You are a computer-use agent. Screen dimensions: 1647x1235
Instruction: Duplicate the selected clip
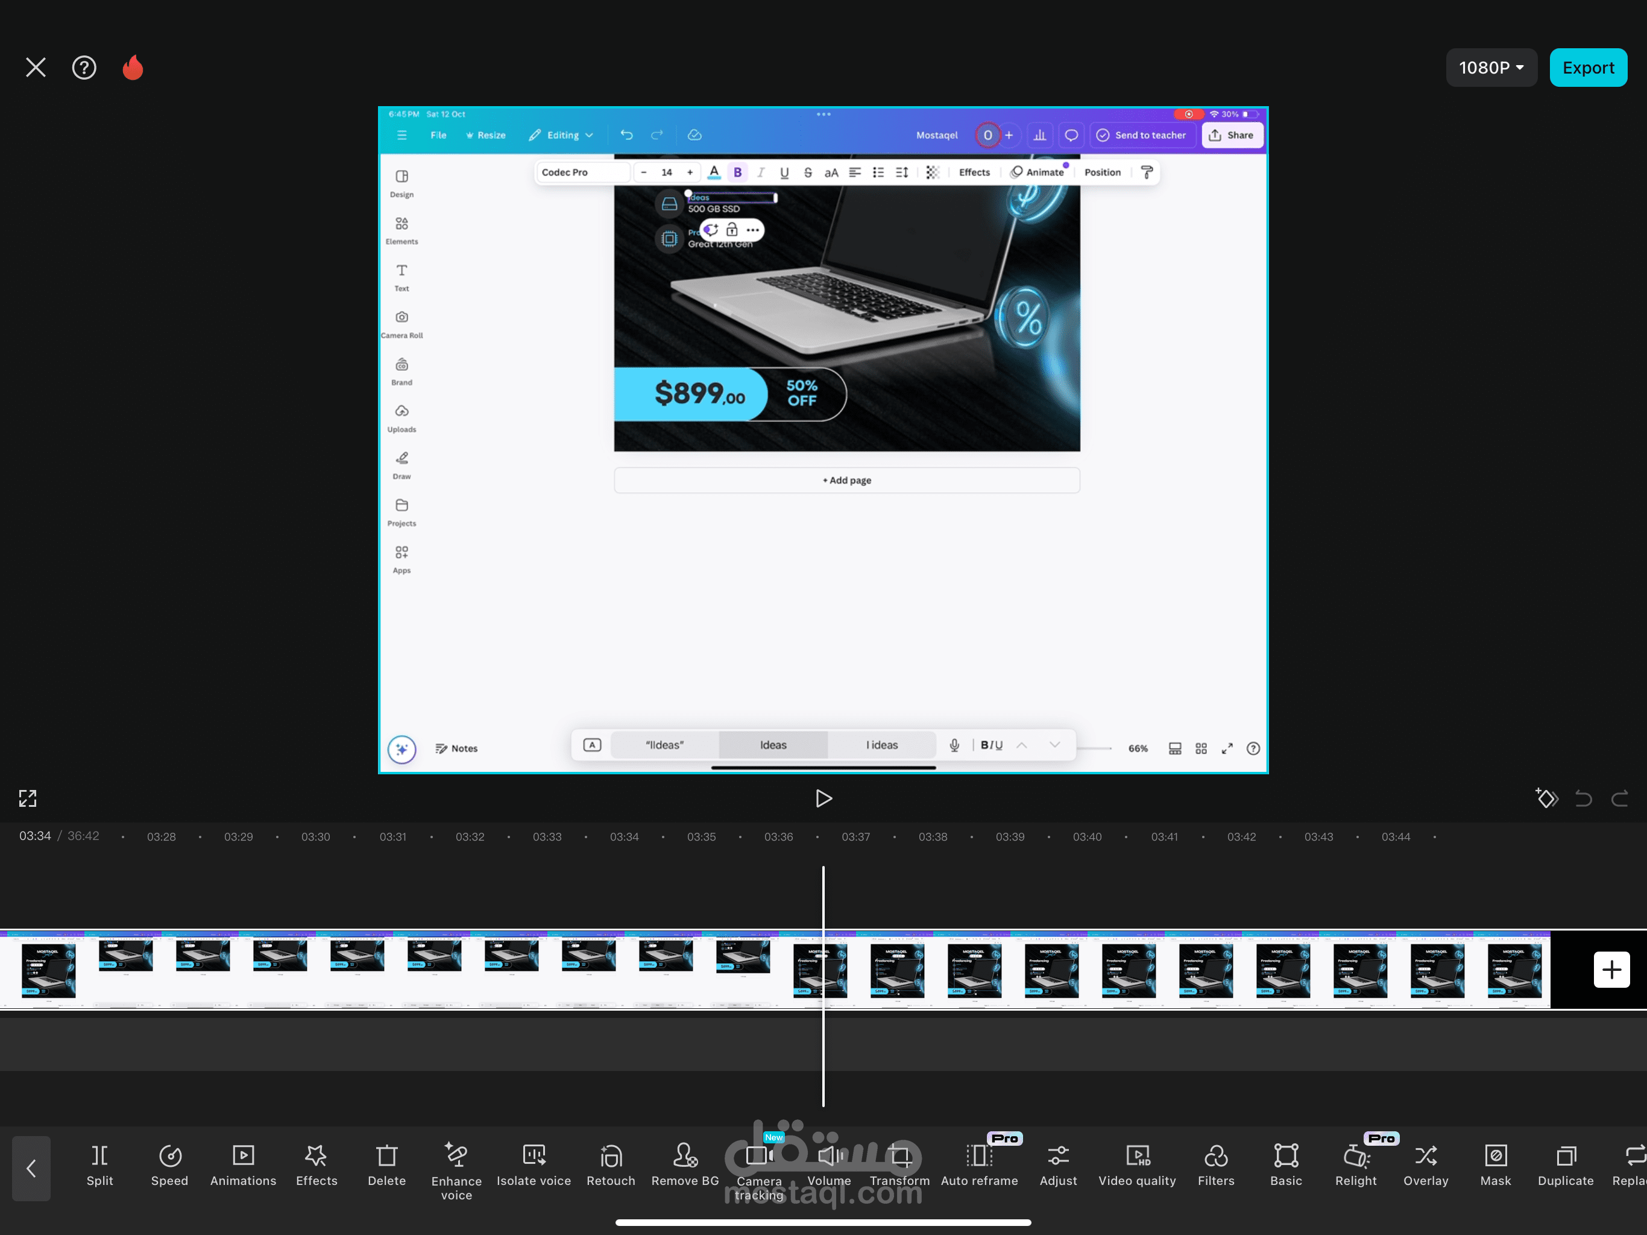1565,1165
